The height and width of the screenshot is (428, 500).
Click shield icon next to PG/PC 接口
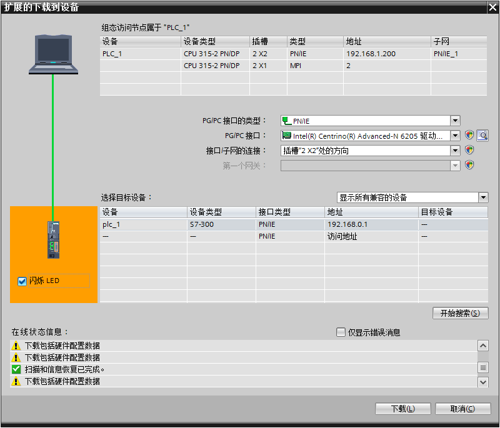pos(469,136)
